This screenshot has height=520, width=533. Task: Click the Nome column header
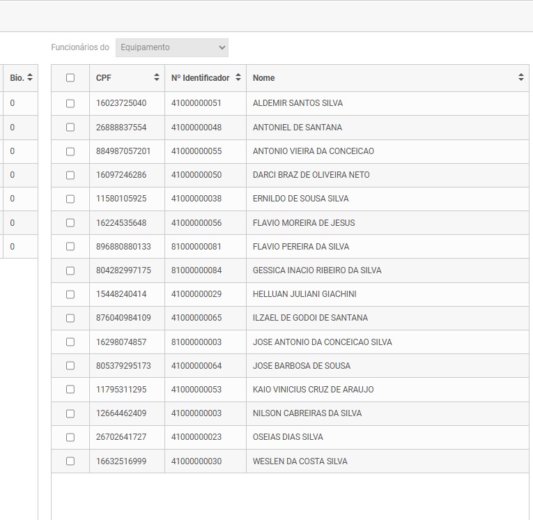[264, 78]
